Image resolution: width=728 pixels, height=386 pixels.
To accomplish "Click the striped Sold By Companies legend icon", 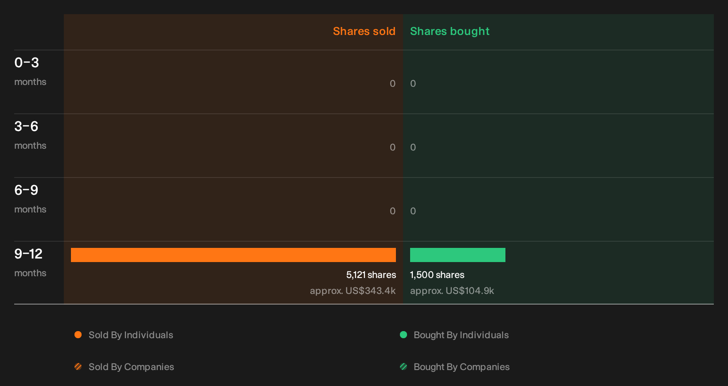I will pyautogui.click(x=78, y=367).
